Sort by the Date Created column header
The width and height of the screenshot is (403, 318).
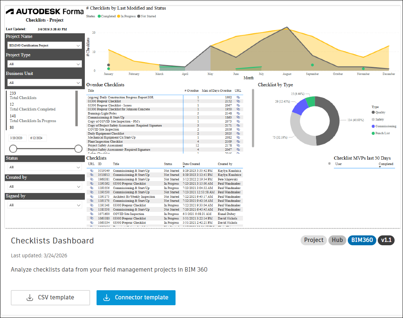pos(191,164)
